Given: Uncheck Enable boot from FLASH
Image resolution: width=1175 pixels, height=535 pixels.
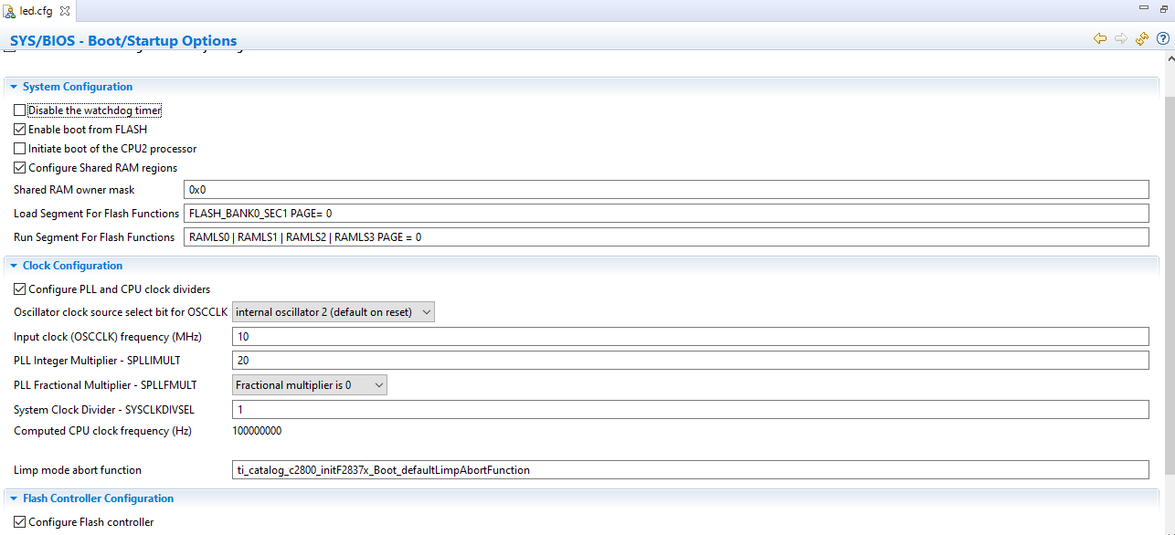Looking at the screenshot, I should 18,129.
